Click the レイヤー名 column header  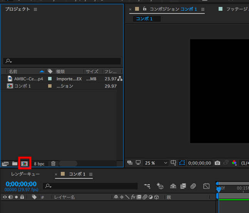(65, 197)
